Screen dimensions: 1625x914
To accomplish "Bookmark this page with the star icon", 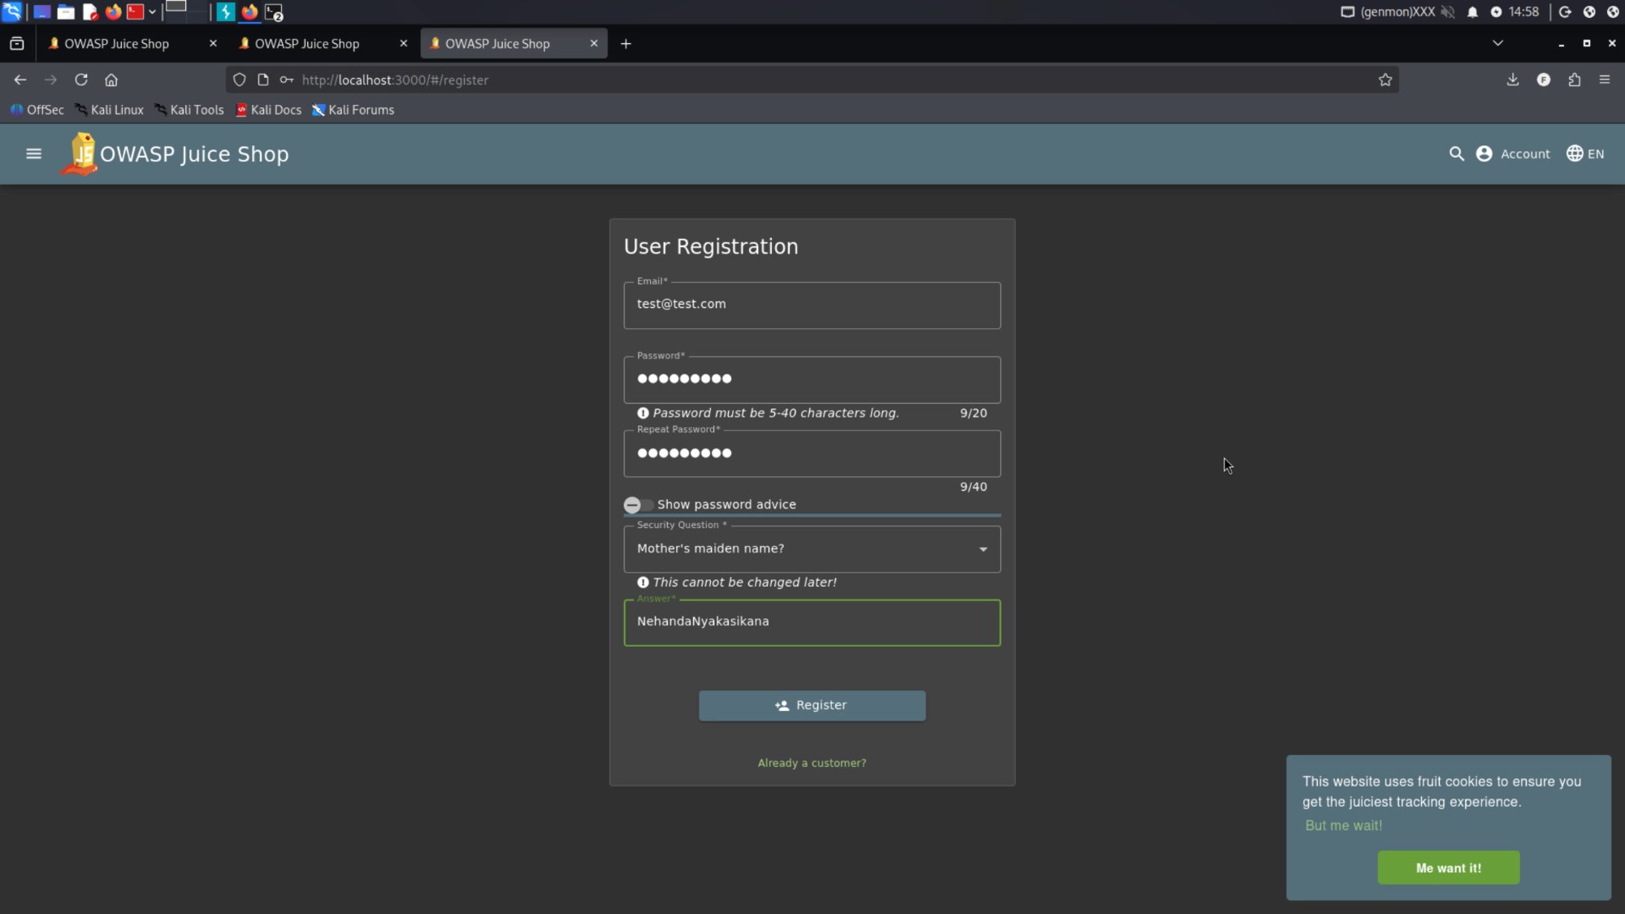I will 1385,80.
